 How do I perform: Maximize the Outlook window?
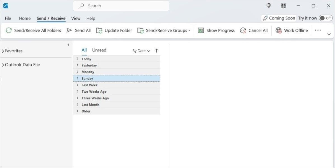(313, 6)
